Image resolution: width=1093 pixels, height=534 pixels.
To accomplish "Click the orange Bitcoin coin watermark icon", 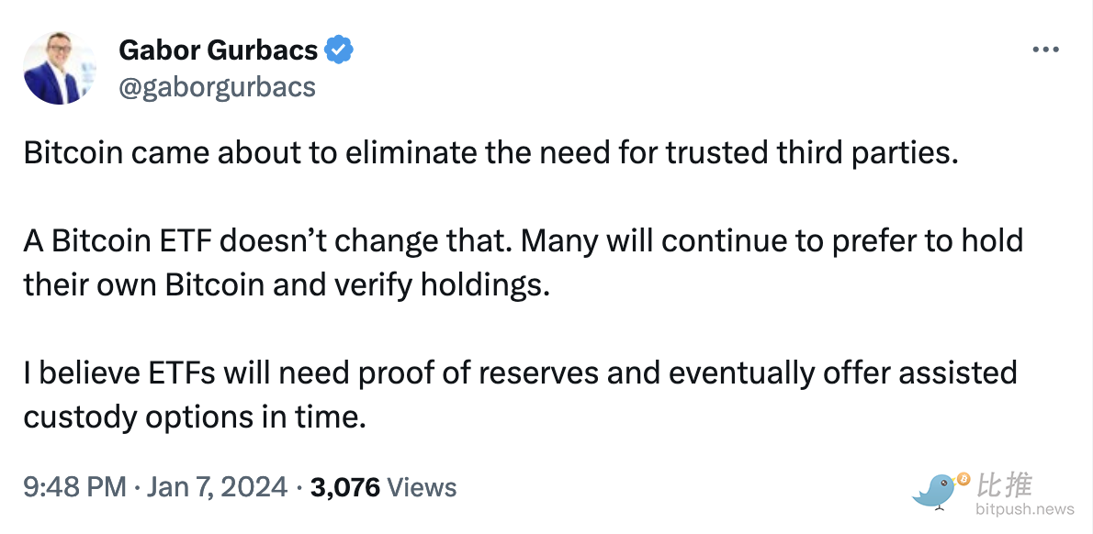I will coord(963,479).
